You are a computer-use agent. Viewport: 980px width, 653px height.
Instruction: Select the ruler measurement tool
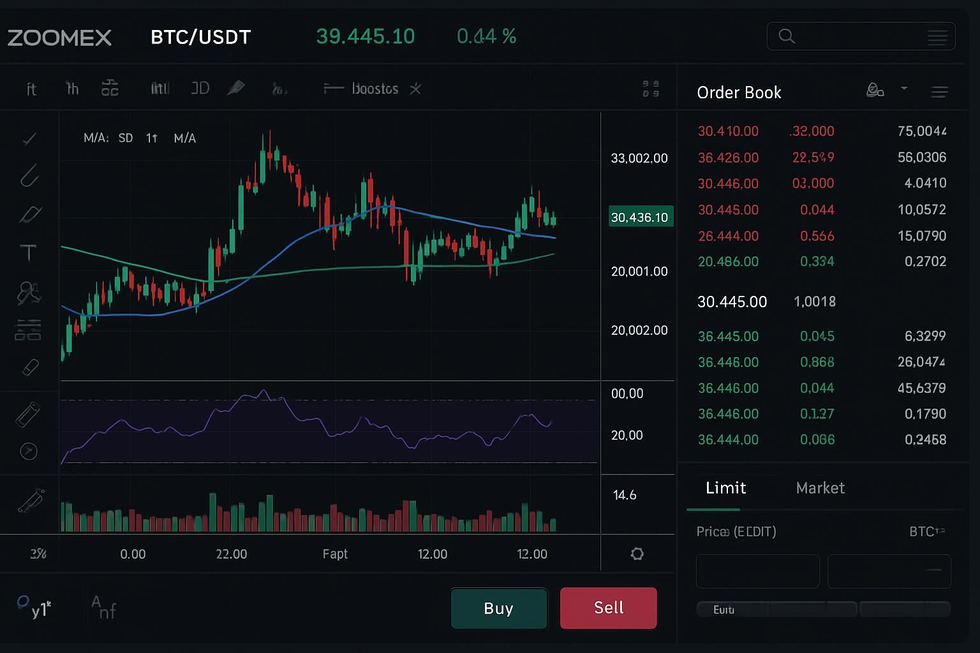(x=27, y=415)
